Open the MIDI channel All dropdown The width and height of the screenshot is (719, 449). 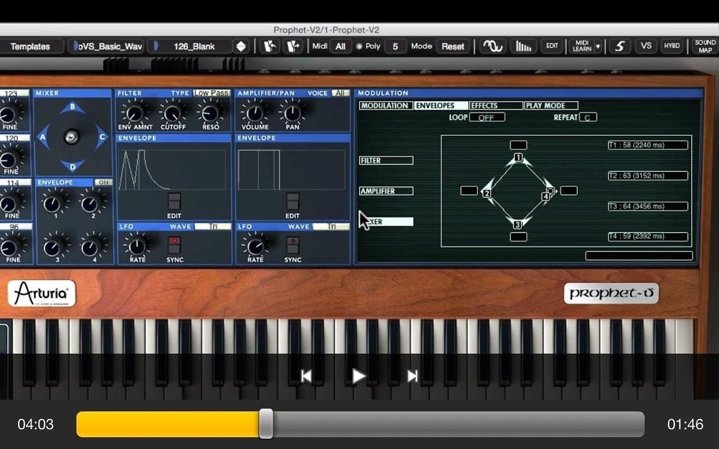pos(340,46)
